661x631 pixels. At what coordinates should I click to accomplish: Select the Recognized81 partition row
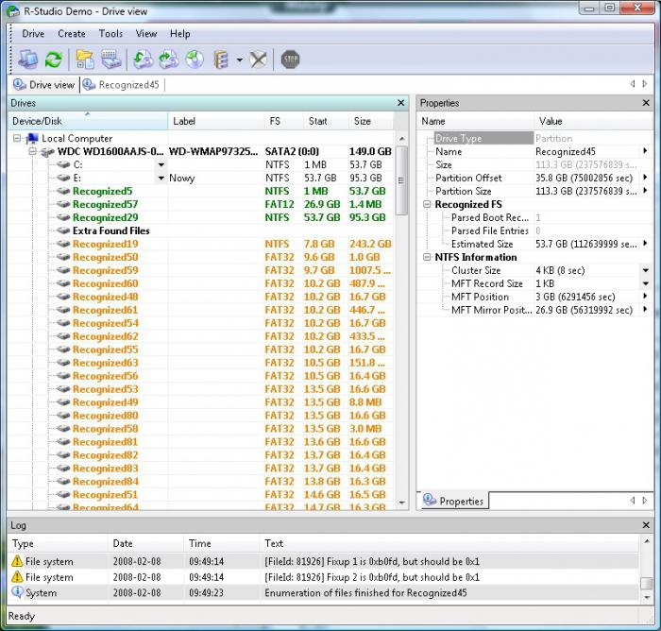pyautogui.click(x=200, y=442)
